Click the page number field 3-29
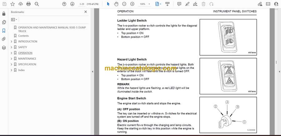The width and height of the screenshot is (281, 136). 82,4
